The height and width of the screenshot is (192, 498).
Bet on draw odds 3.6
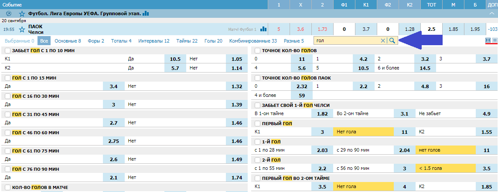coord(301,29)
